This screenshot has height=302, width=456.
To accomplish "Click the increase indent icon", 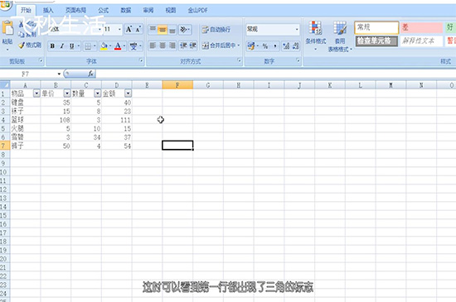I will tap(193, 46).
